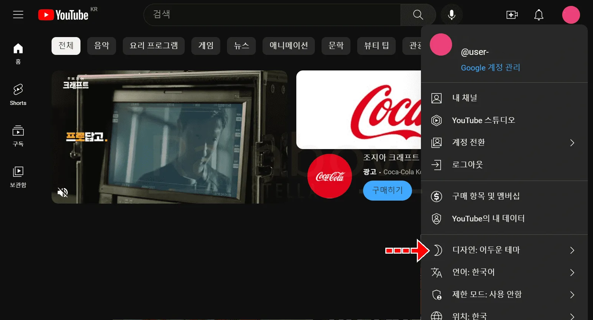This screenshot has height=320, width=593.
Task: Select 제한 모드: 사용 안함 text
Action: 487,294
